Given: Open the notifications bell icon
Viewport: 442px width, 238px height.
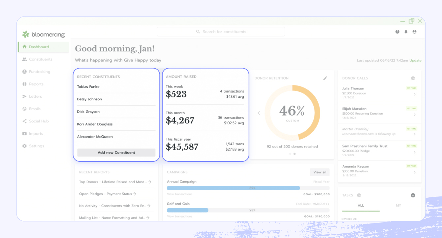Looking at the screenshot, I should (x=406, y=31).
